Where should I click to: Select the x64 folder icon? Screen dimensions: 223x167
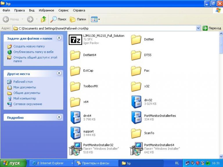click(x=75, y=102)
